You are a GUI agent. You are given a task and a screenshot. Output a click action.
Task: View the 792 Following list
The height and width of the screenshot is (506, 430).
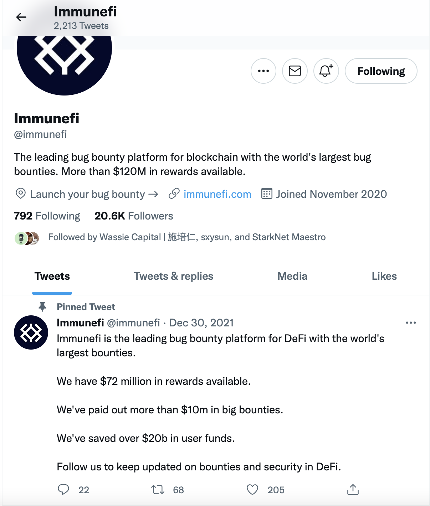coord(47,216)
